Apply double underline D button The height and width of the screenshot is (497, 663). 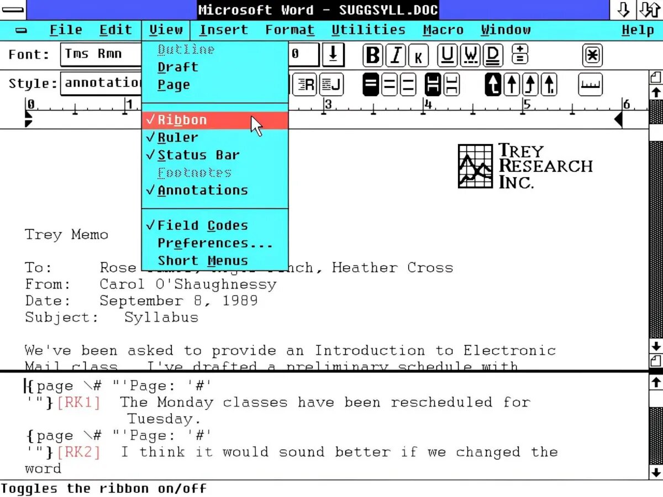[493, 56]
